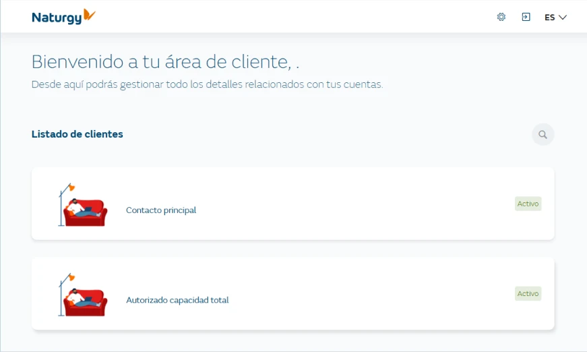Open the Contacto principal client card
The width and height of the screenshot is (587, 352).
point(337,204)
